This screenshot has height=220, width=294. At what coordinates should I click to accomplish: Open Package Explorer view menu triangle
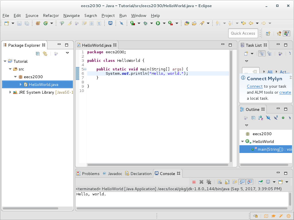pyautogui.click(x=67, y=53)
